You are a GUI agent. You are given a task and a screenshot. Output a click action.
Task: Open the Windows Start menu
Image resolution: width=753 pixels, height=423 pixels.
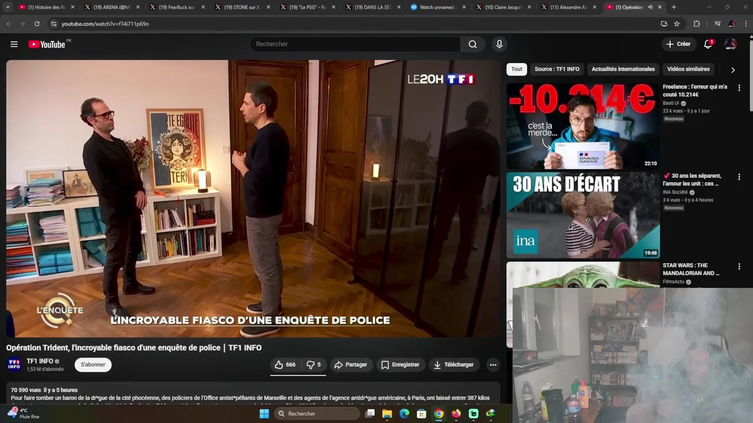[x=264, y=414]
